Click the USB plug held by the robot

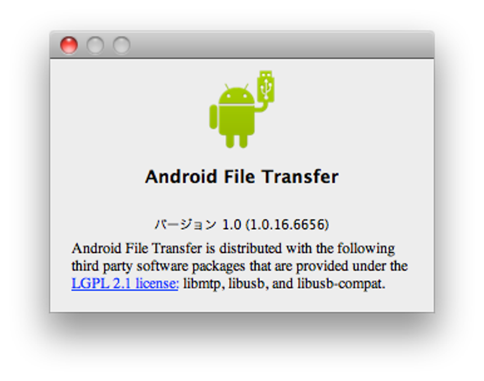click(x=266, y=86)
